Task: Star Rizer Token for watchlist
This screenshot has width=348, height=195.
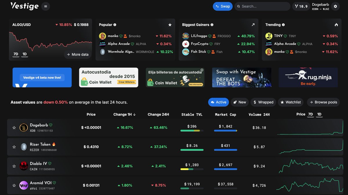Action: (x=14, y=147)
